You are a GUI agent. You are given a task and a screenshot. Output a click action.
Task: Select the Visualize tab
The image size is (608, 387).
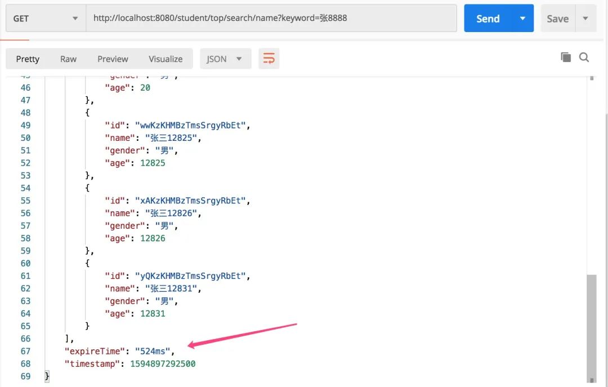166,59
